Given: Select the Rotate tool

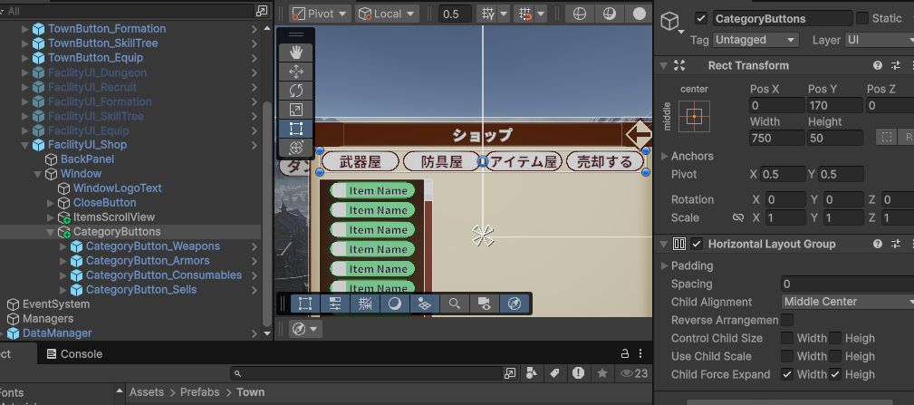Looking at the screenshot, I should 296,91.
